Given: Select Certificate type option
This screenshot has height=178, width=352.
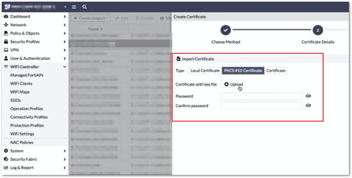Looking at the screenshot, I should point(276,71).
